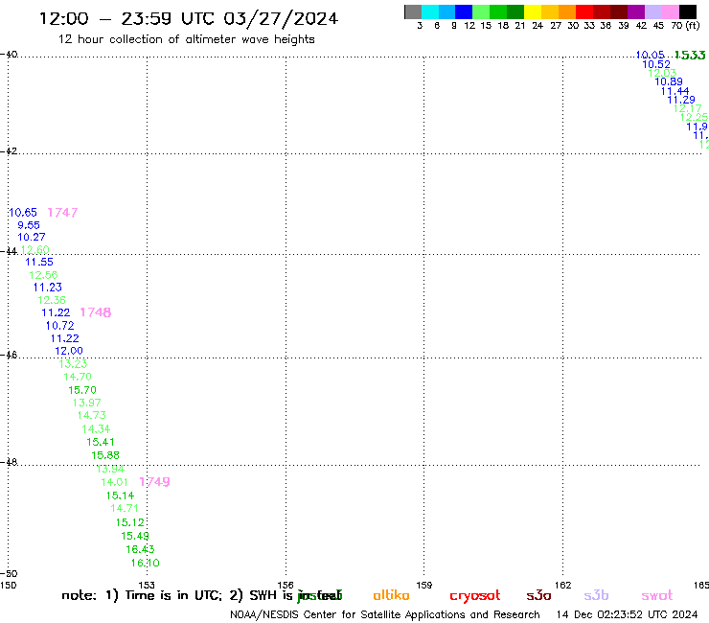Click the wave height reading 10.72
Viewport: 709px width, 623px height.
tap(59, 326)
